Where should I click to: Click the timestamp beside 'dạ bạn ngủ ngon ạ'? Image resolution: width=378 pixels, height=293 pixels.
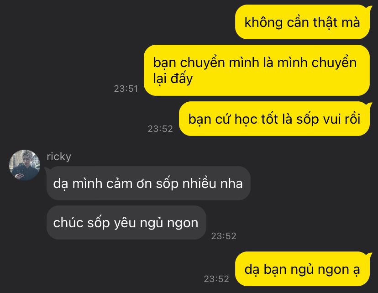(x=216, y=279)
